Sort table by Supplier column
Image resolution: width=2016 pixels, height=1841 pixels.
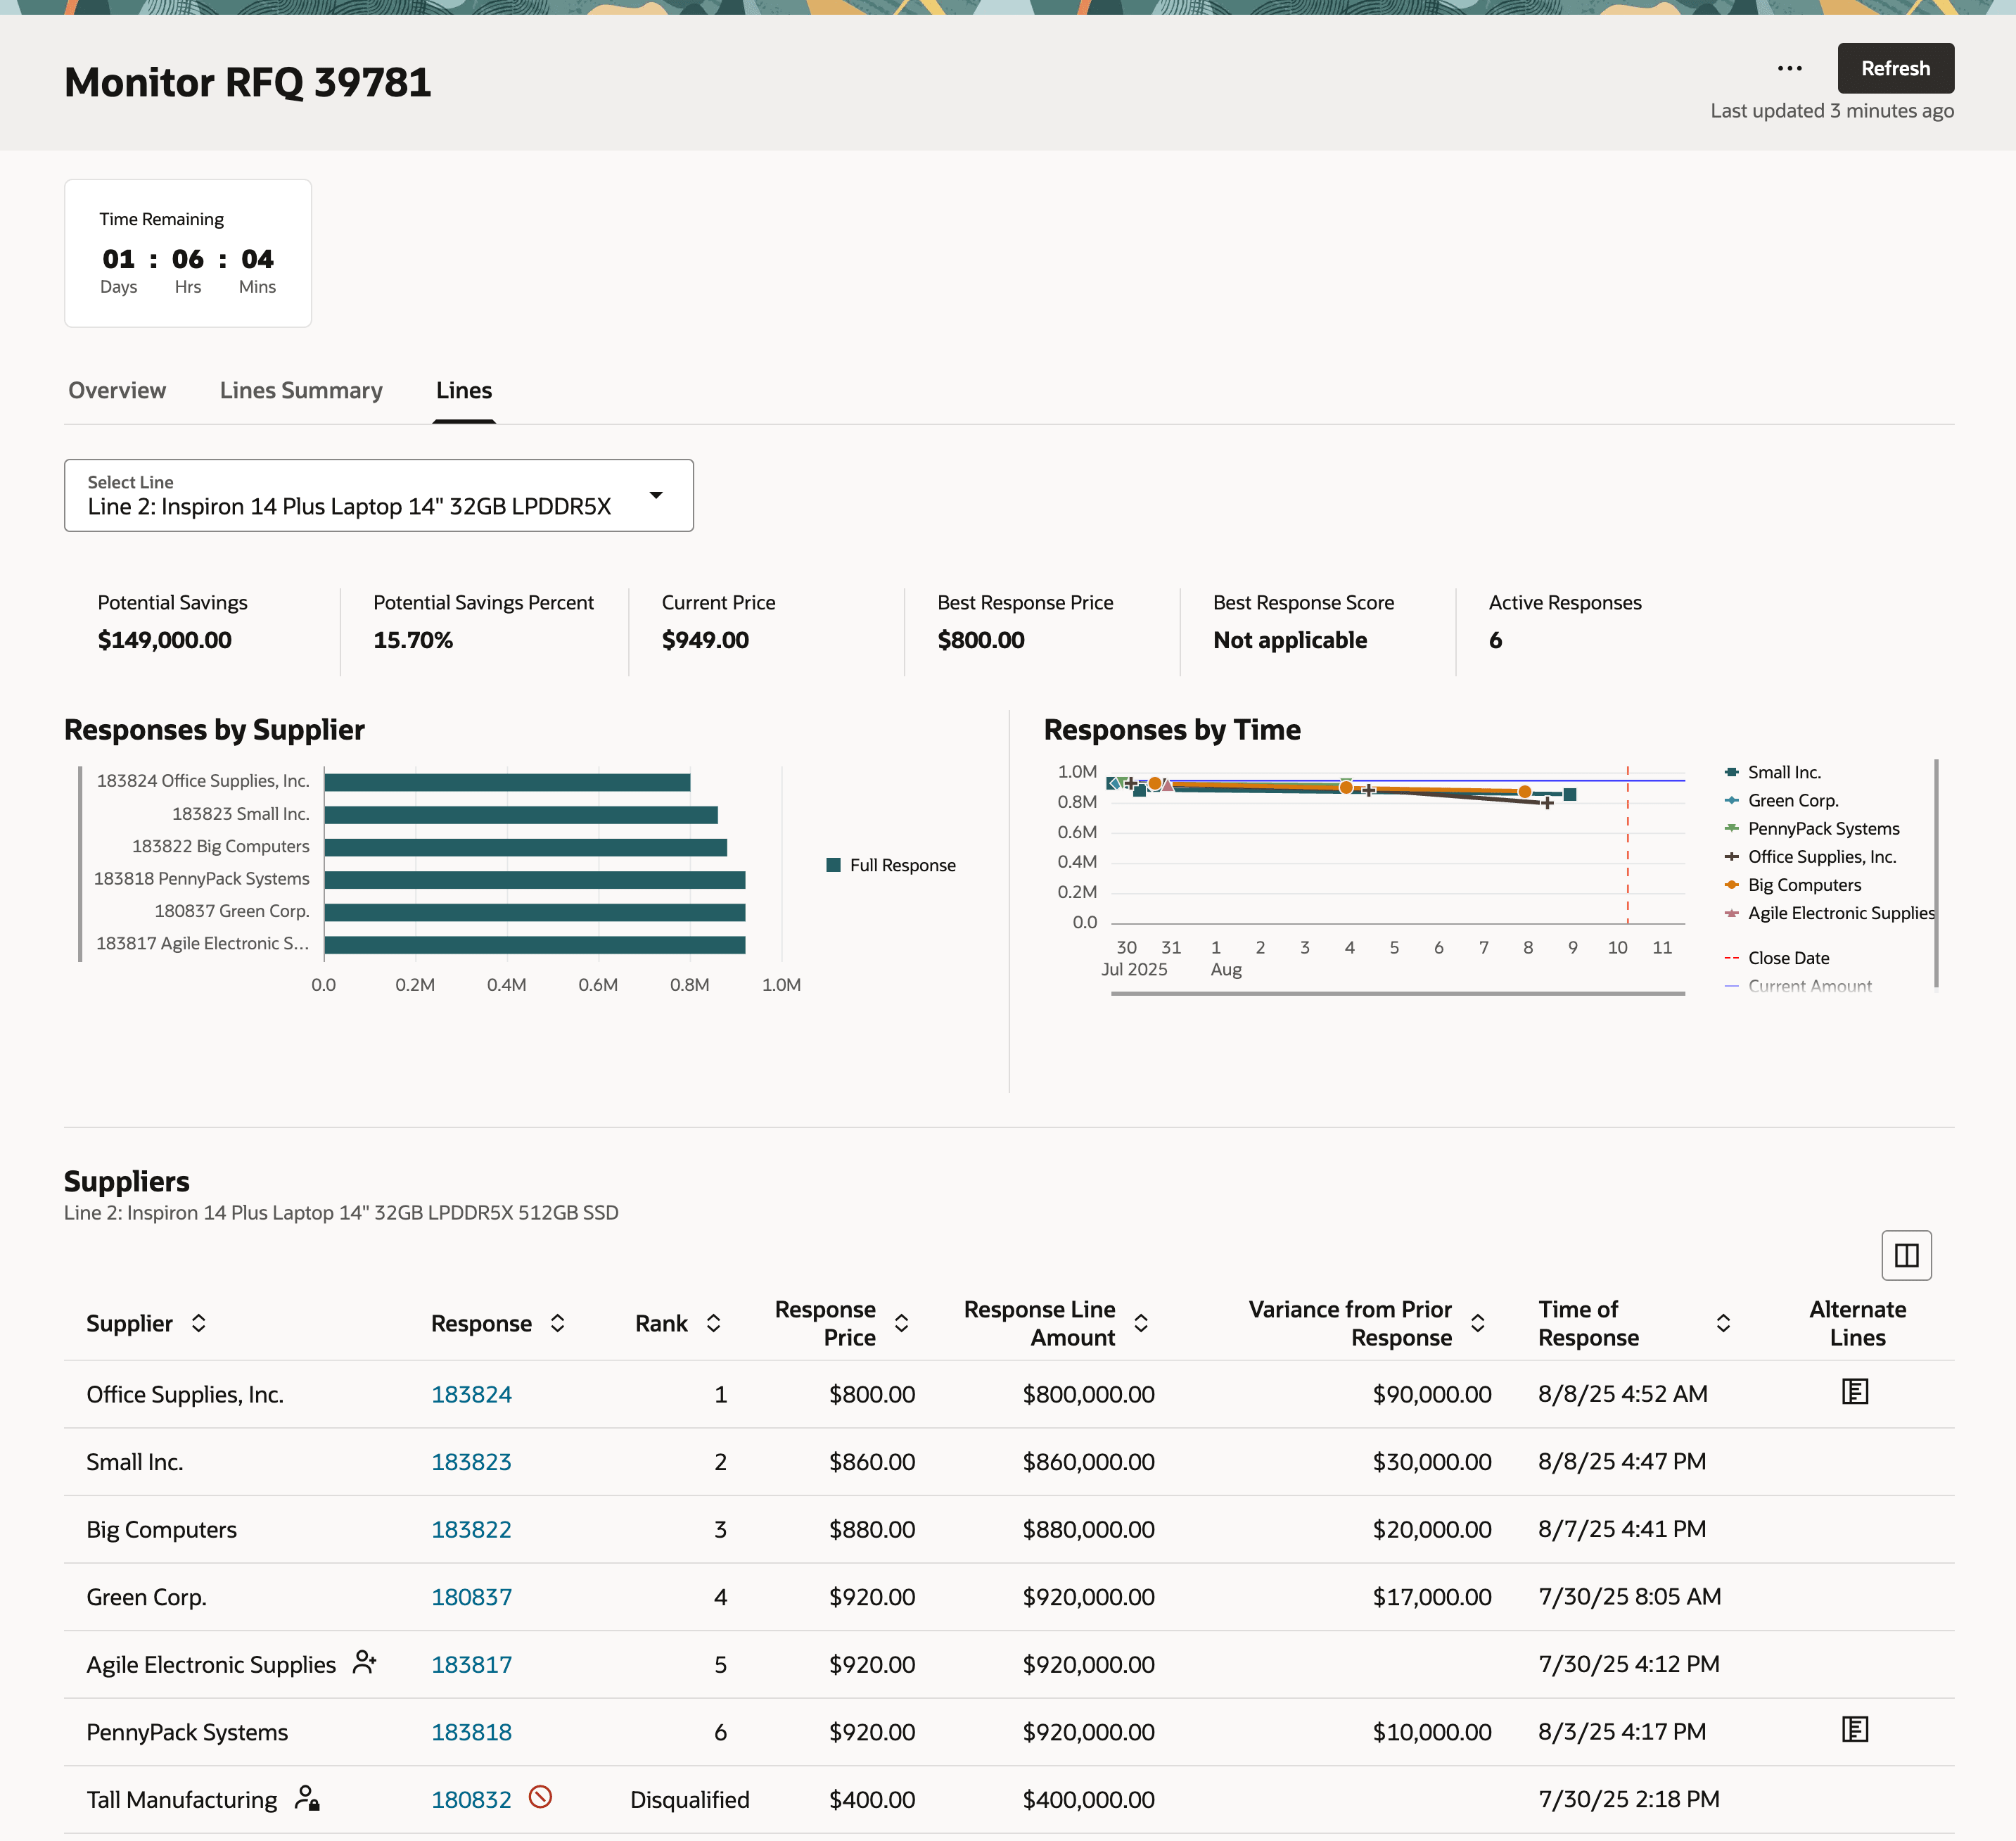coord(199,1323)
